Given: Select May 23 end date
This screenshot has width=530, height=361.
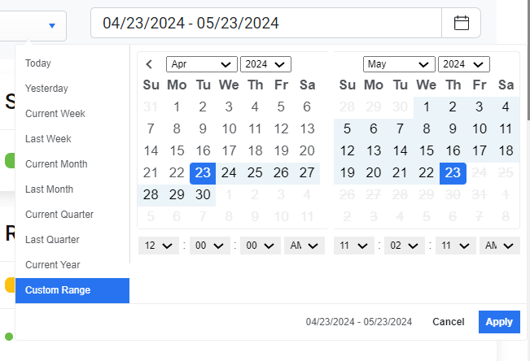Looking at the screenshot, I should 453,172.
